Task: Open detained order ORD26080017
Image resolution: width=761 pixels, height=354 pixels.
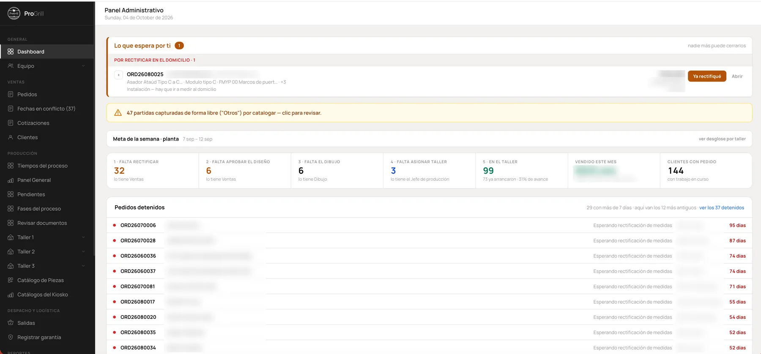Action: pos(429,302)
